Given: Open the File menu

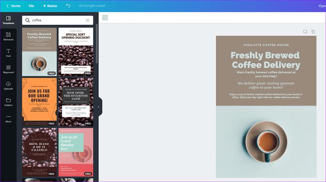Looking at the screenshot, I should click(x=31, y=6).
